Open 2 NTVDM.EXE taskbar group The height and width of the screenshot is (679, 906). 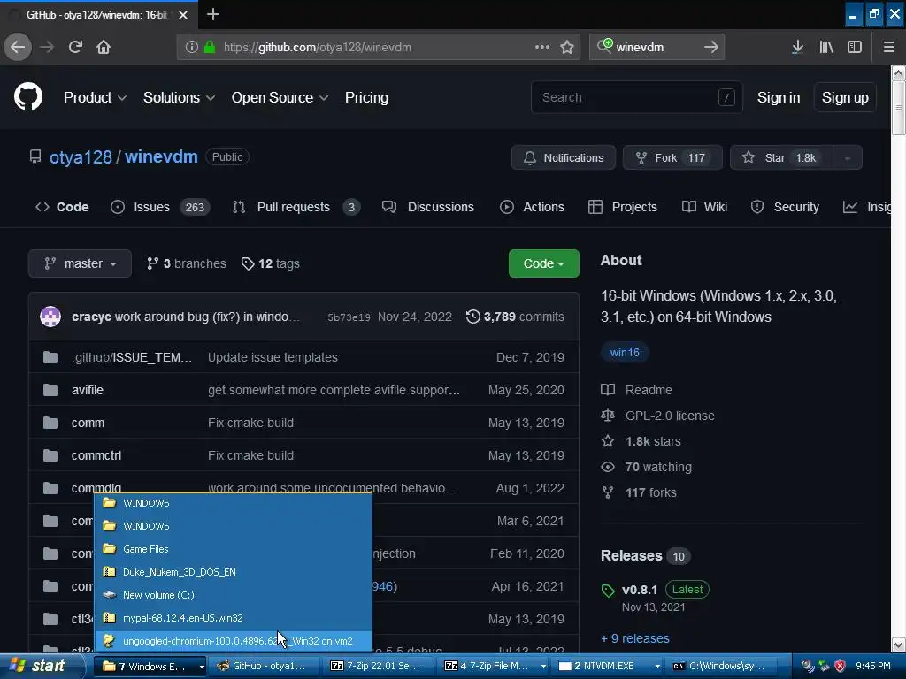click(x=609, y=667)
